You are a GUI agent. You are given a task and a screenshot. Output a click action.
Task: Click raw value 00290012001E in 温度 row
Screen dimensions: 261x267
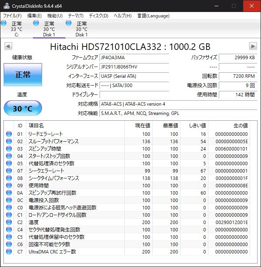[232, 222]
